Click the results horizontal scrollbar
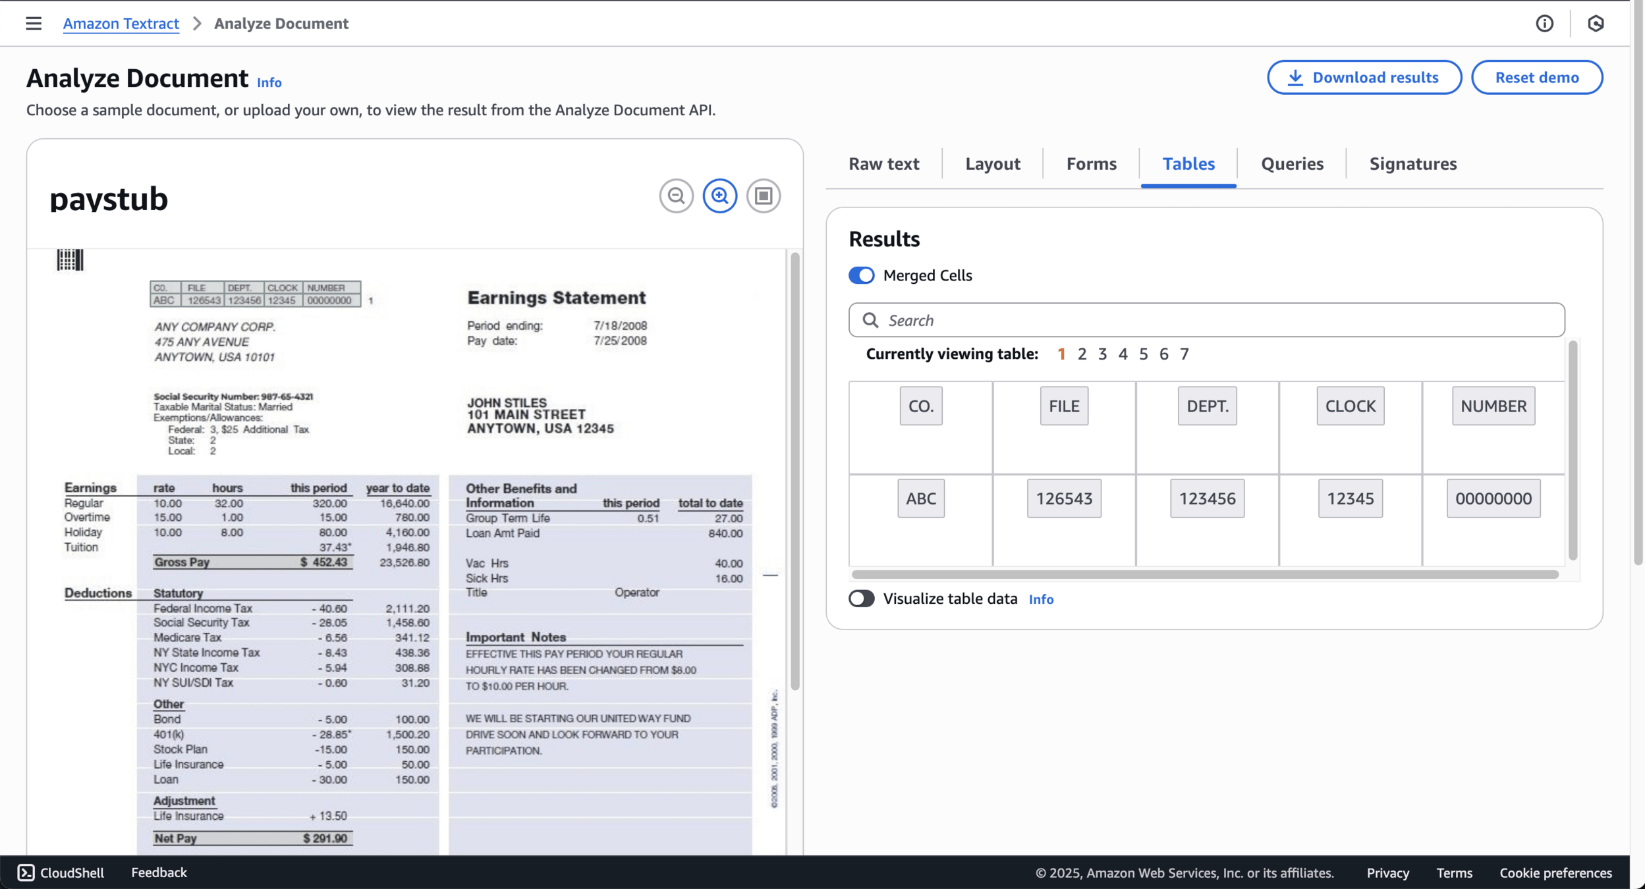The height and width of the screenshot is (889, 1645). coord(1204,574)
